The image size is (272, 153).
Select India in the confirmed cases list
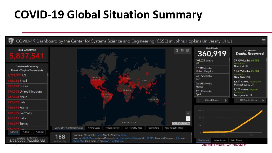pos(27,118)
